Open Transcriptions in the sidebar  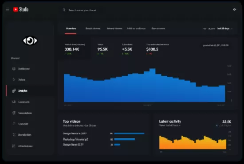[22, 113]
